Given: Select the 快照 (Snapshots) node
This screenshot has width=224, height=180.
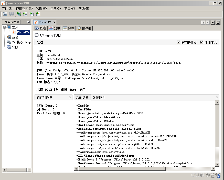Looking at the screenshot, I should (15, 47).
